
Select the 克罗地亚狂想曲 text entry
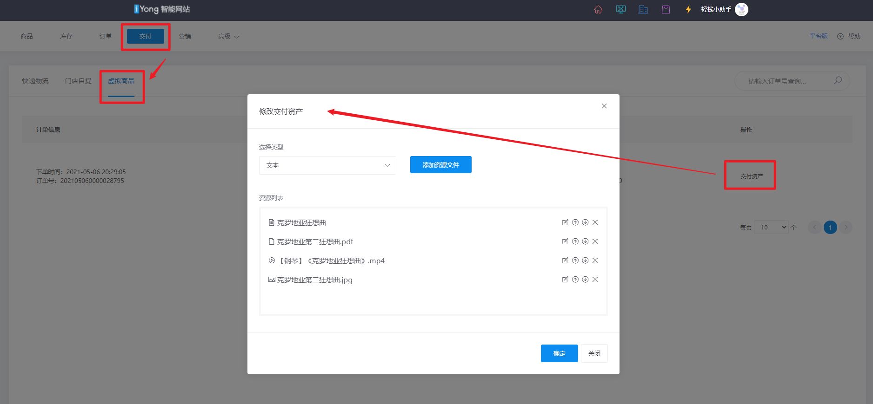point(301,222)
